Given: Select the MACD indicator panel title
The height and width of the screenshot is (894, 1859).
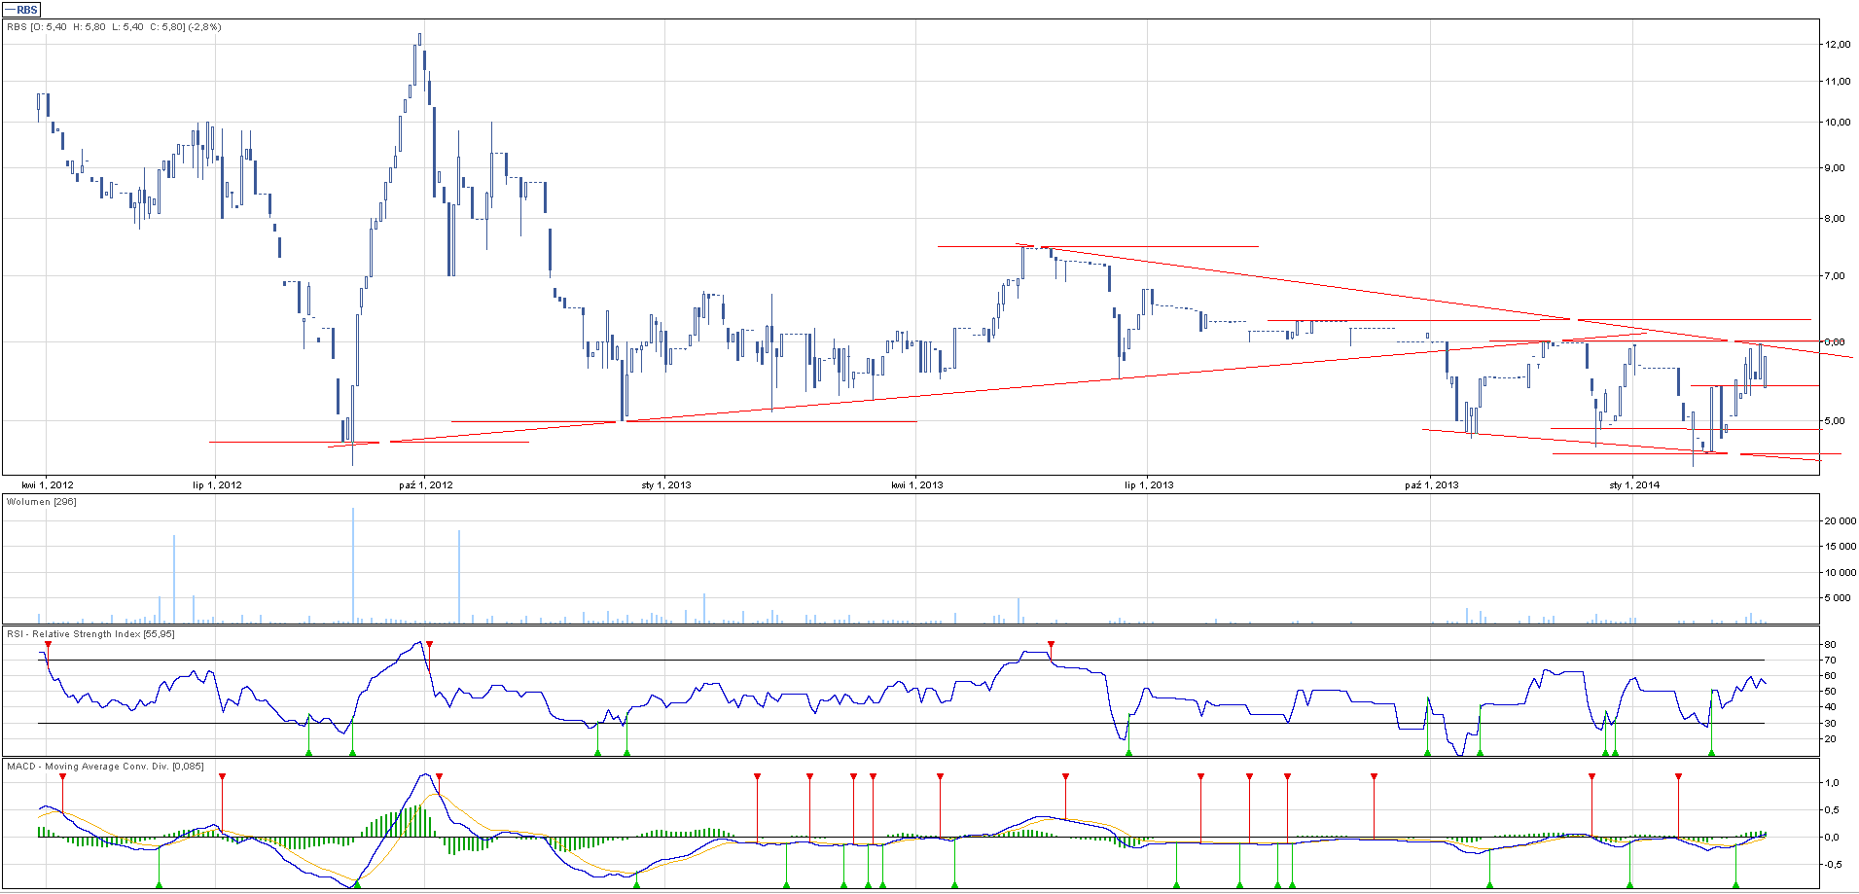Looking at the screenshot, I should pyautogui.click(x=105, y=767).
